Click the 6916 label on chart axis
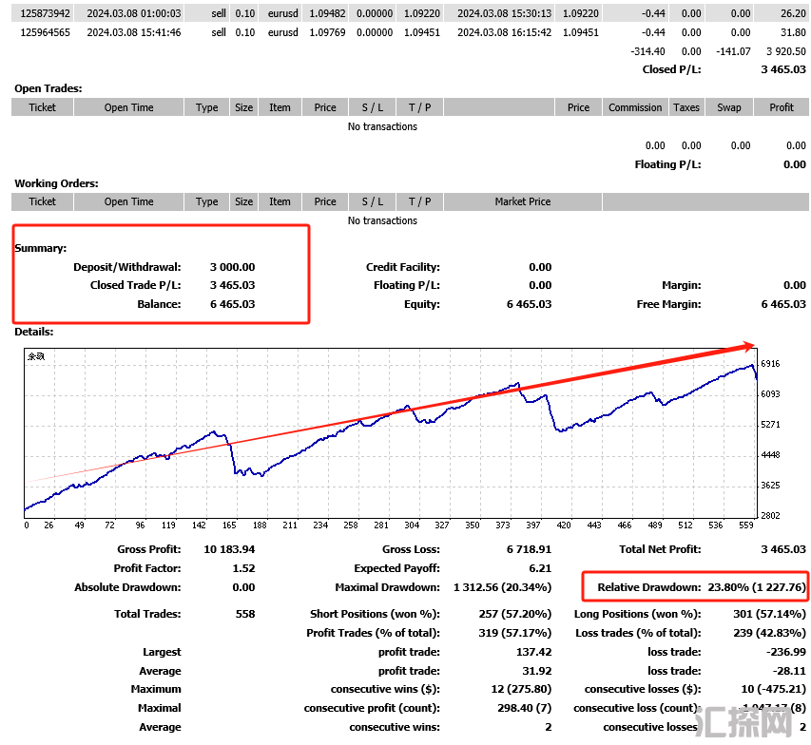The width and height of the screenshot is (811, 745). (770, 364)
